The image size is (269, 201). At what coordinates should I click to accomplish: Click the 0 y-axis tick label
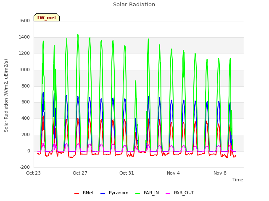(x=29, y=151)
